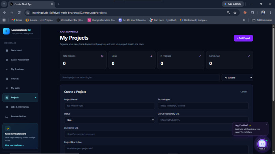This screenshot has height=154, width=275.
Task: Open the Gmail bookmark
Action: (17, 20)
